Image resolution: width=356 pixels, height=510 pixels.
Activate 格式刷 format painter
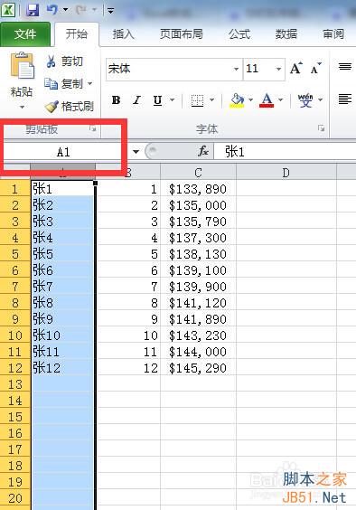(x=70, y=106)
